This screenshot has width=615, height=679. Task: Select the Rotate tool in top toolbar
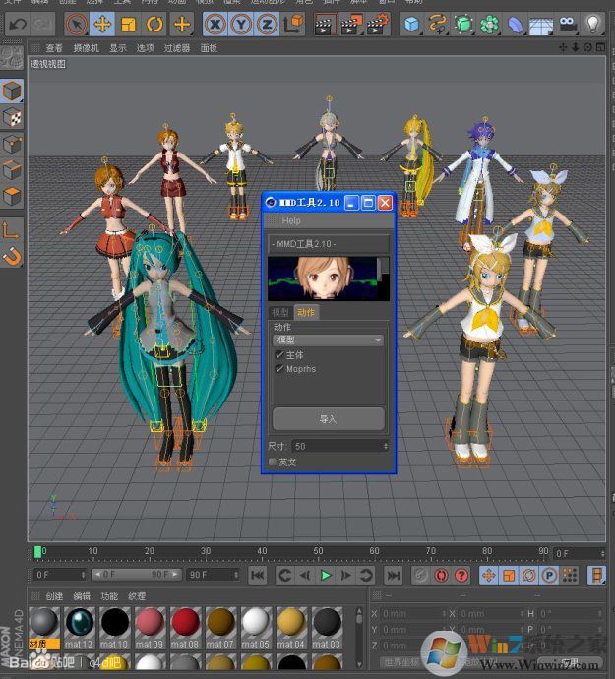click(154, 24)
